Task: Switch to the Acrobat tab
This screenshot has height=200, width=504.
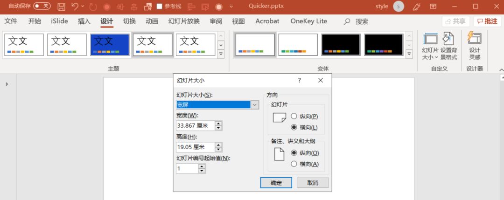Action: 267,21
